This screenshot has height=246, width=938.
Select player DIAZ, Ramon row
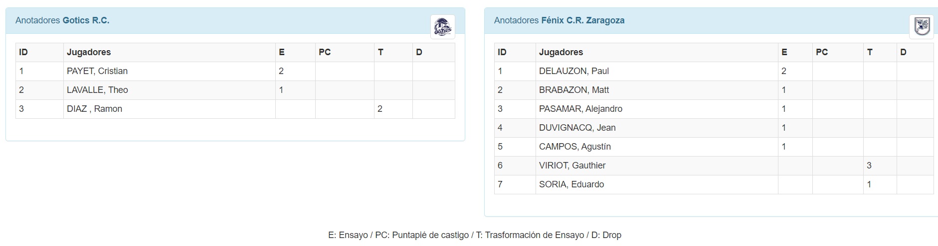[x=235, y=109]
